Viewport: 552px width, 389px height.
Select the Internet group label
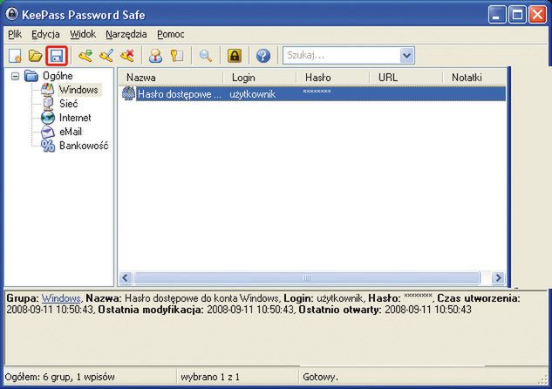coord(75,118)
